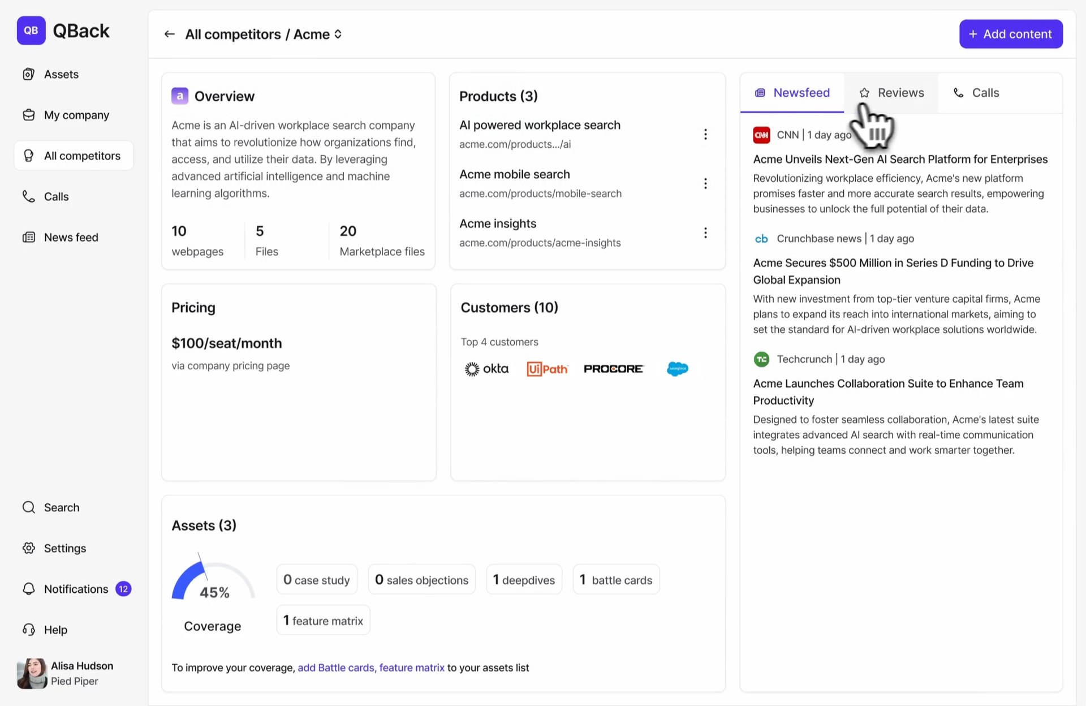Click the Notifications bell icon
This screenshot has height=706, width=1086.
pos(29,589)
